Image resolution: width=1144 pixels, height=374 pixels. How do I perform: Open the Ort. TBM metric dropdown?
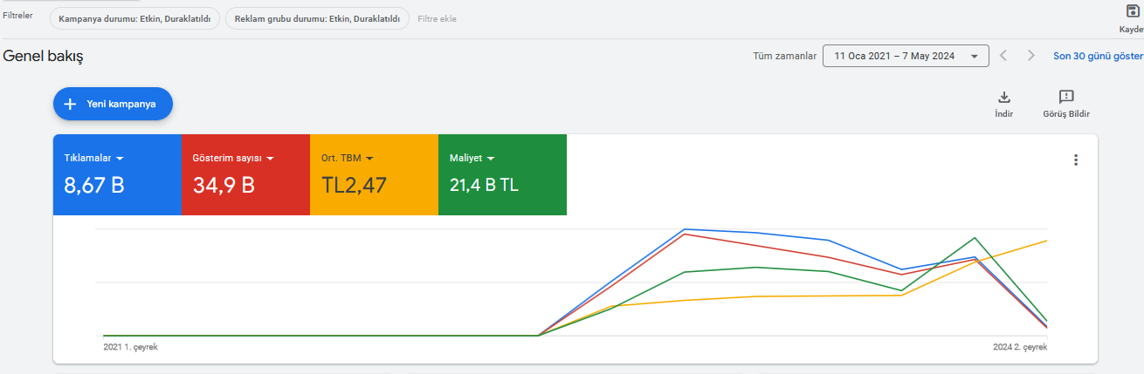(348, 159)
